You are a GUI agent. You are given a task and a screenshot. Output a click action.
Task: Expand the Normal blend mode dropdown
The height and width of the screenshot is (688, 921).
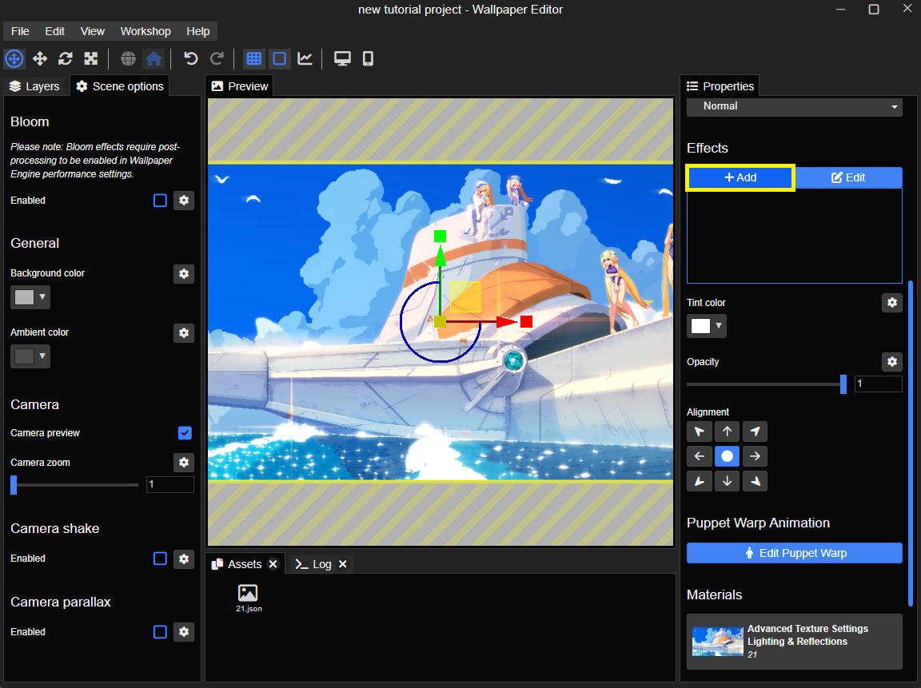[795, 106]
